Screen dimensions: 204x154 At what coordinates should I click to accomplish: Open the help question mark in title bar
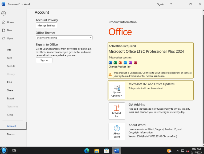(x=171, y=4)
